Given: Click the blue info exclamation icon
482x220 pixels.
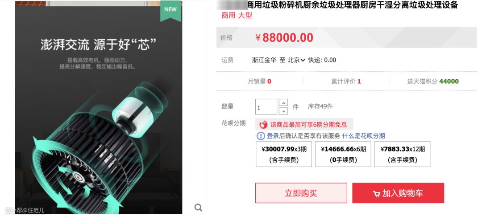Looking at the screenshot, I should (x=261, y=136).
